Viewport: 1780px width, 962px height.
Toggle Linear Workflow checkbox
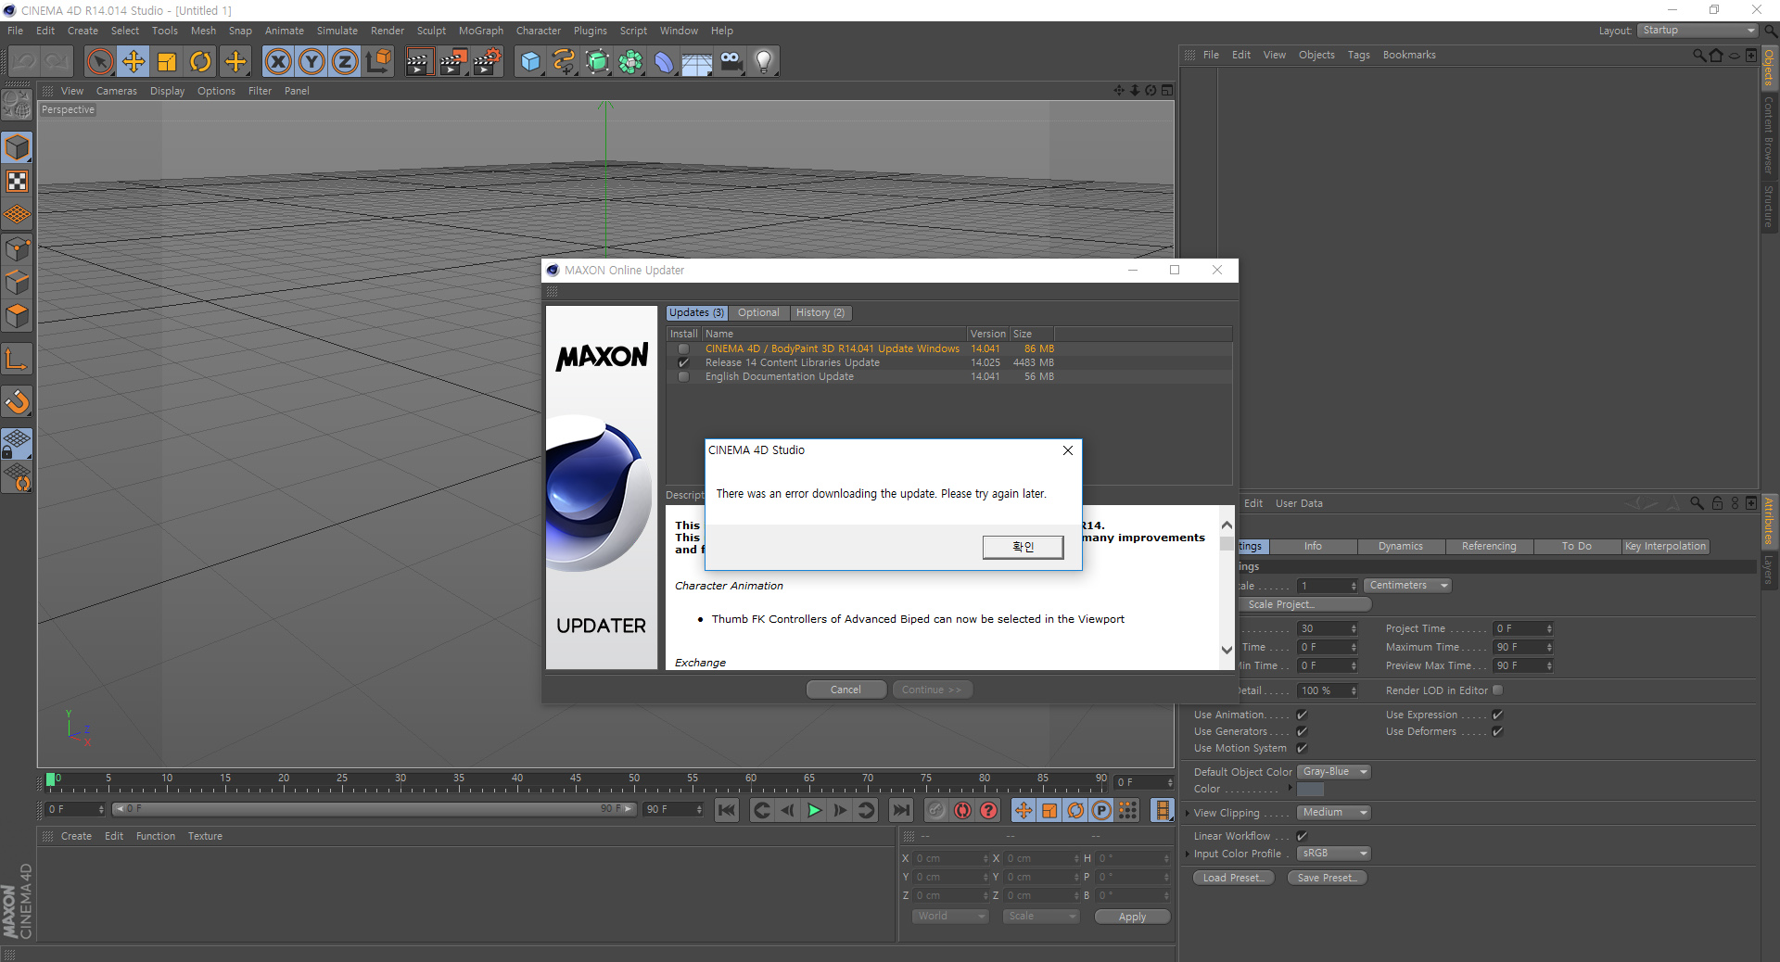click(1302, 836)
